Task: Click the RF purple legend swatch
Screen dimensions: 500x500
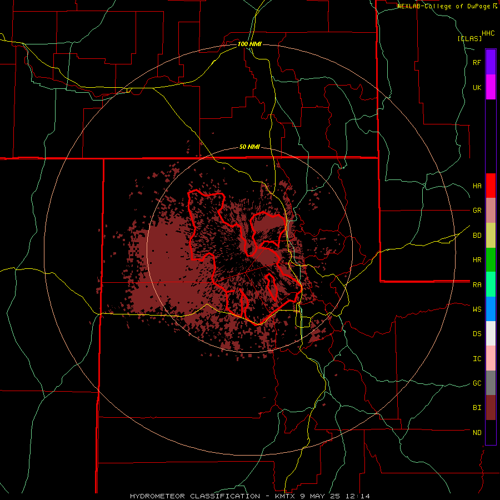Action: [x=491, y=62]
